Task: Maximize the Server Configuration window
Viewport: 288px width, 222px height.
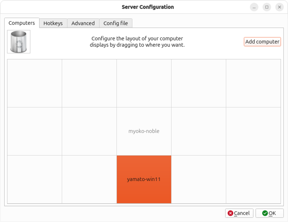Action: pyautogui.click(x=267, y=7)
